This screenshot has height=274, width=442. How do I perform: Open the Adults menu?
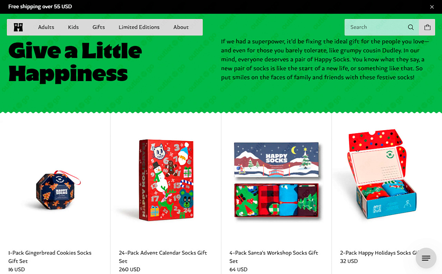click(x=46, y=27)
